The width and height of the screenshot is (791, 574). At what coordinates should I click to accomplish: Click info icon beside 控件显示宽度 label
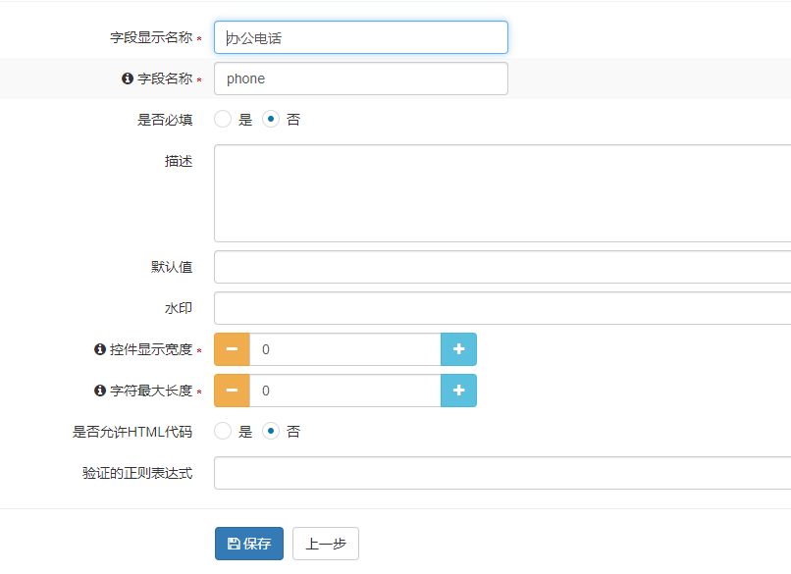(x=99, y=349)
